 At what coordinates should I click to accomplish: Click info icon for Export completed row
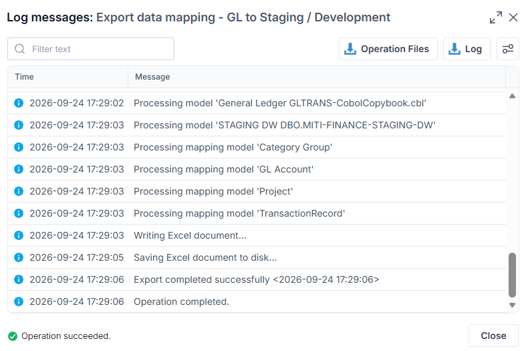click(19, 279)
